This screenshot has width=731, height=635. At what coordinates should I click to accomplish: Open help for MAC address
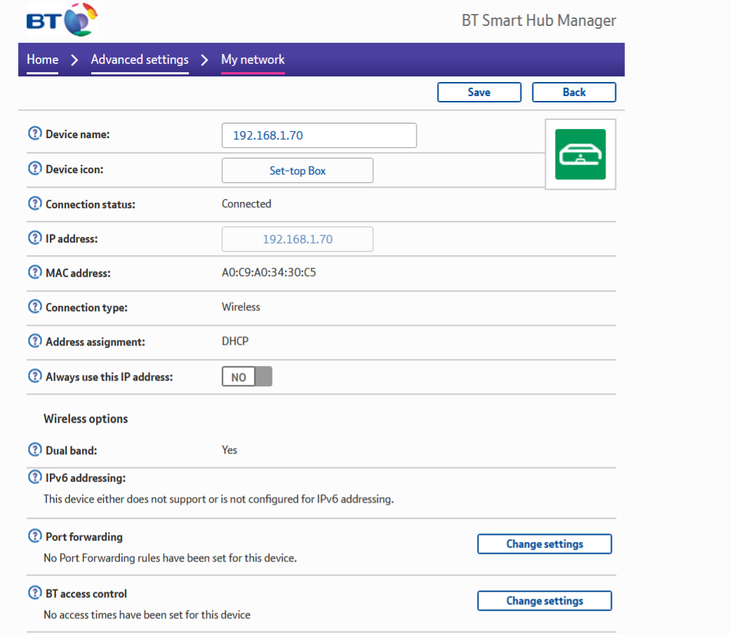(35, 272)
